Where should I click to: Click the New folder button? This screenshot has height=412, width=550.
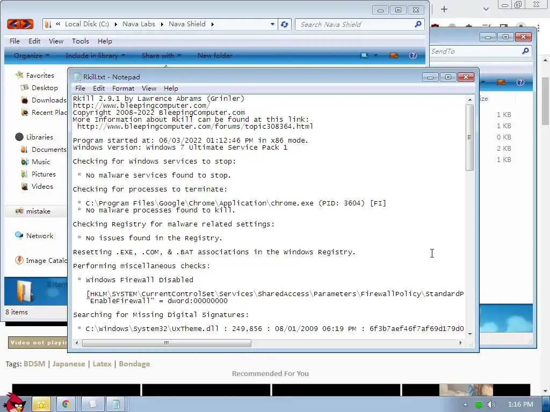click(x=215, y=55)
